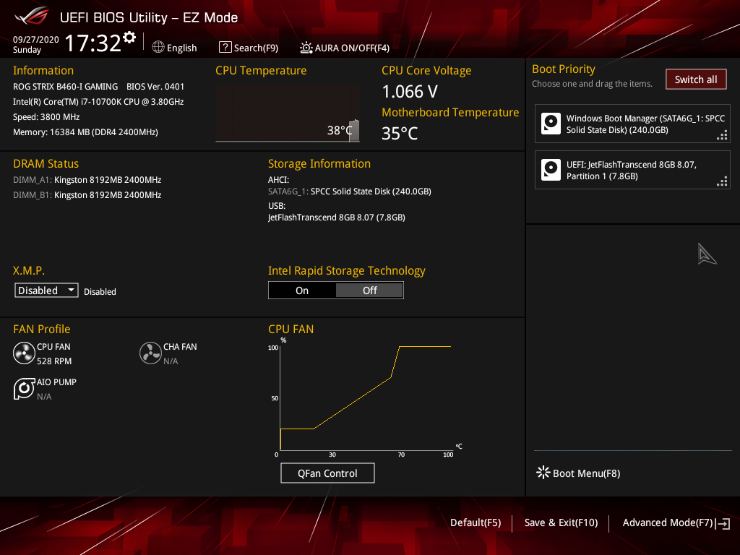Load Default(F5) settings

476,522
